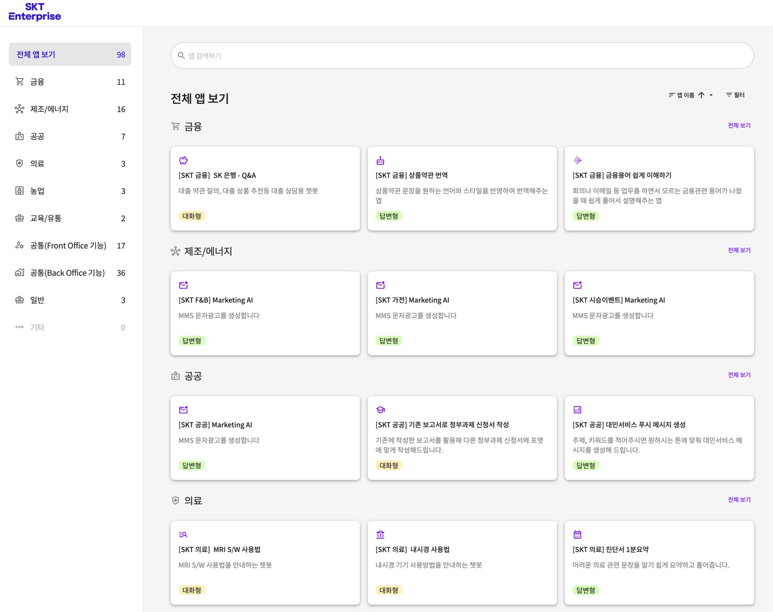This screenshot has width=773, height=612.
Task: Click 대화형 tag on SK 은행 Q&A card
Action: pyautogui.click(x=192, y=216)
